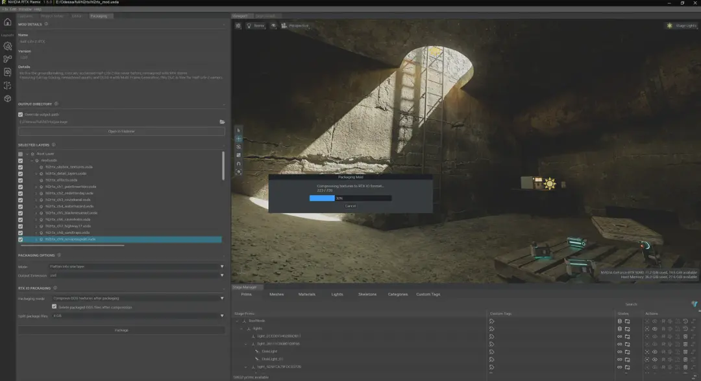The image size is (701, 381).
Task: Click the camera Perspective icon in the viewport toolbar
Action: click(284, 26)
